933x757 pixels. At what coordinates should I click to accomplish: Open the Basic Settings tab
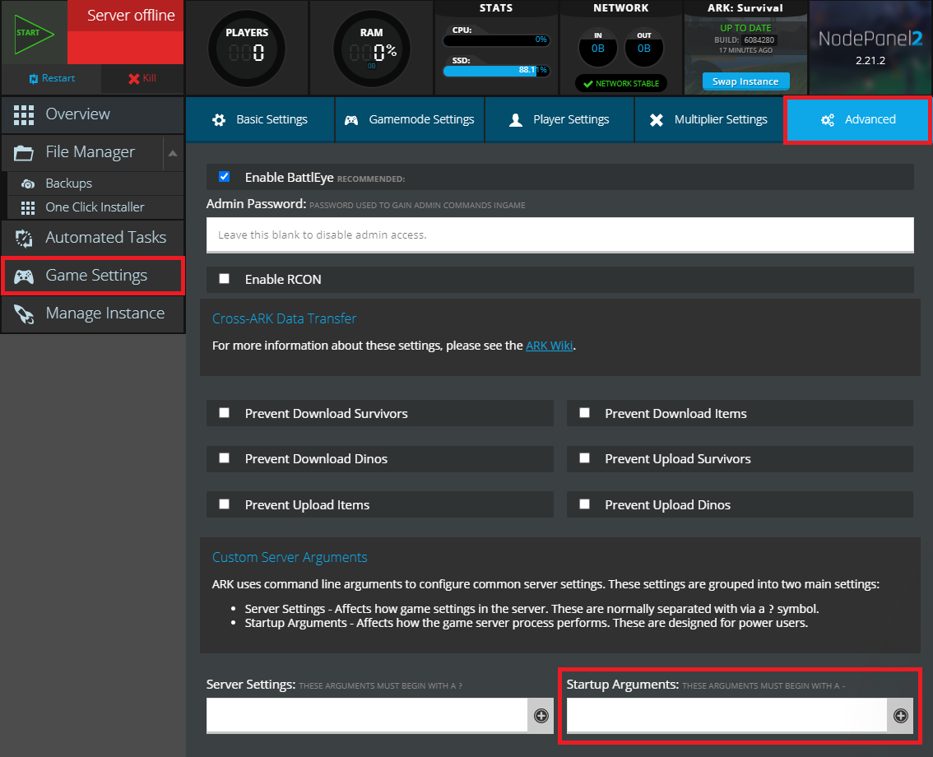pos(260,119)
